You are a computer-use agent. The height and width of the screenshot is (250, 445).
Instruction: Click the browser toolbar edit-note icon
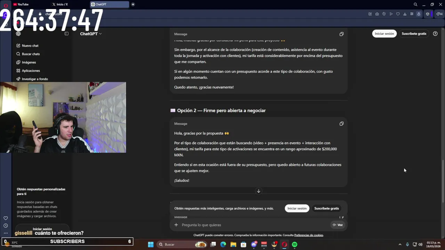coord(370,14)
